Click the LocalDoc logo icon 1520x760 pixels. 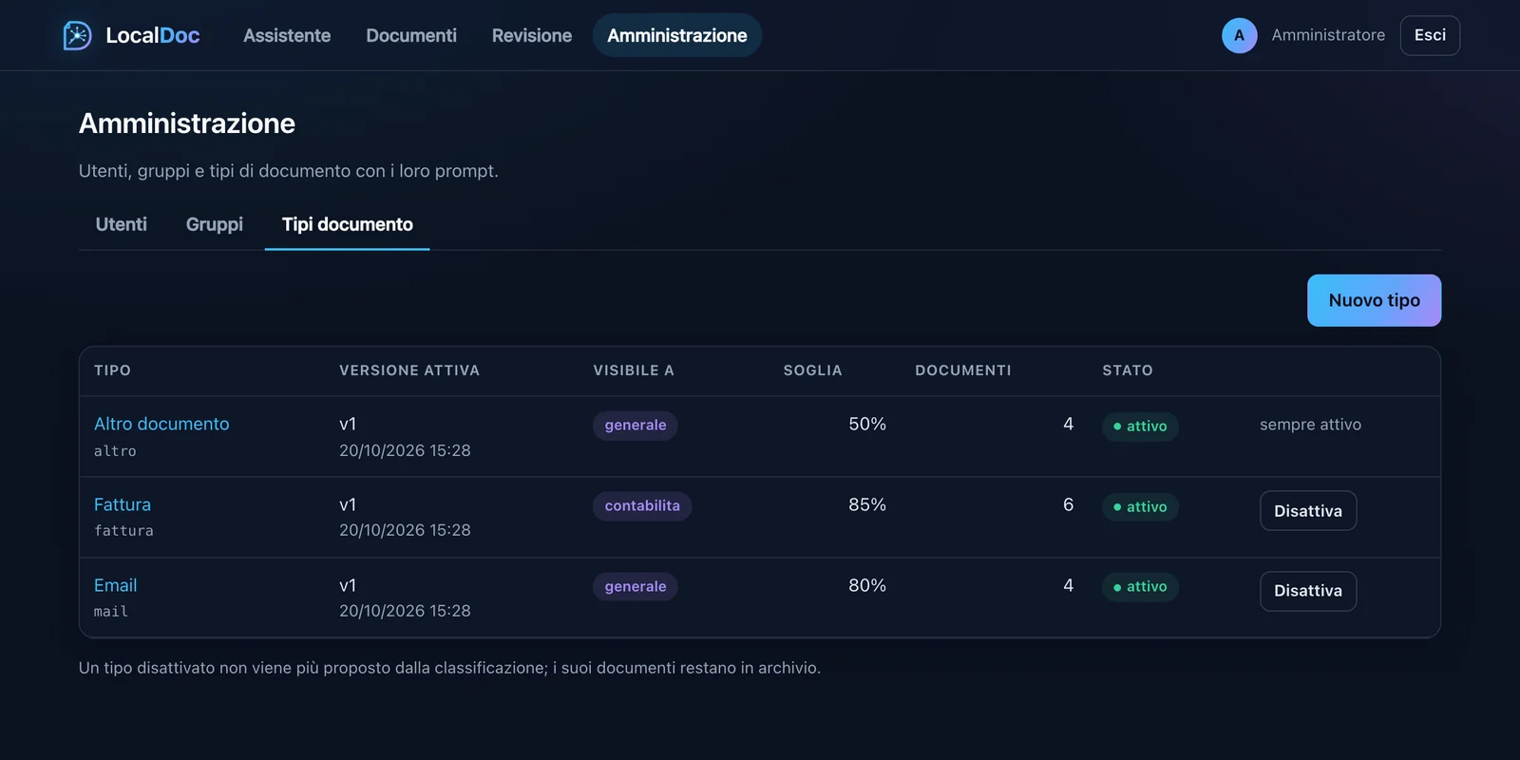77,35
